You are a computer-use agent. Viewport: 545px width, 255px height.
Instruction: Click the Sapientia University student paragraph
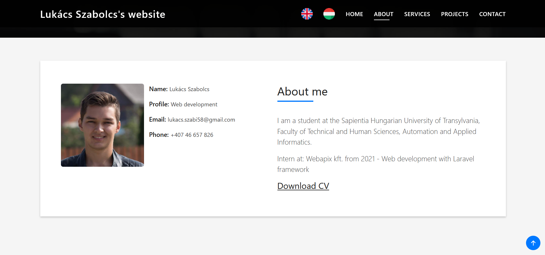click(x=378, y=131)
